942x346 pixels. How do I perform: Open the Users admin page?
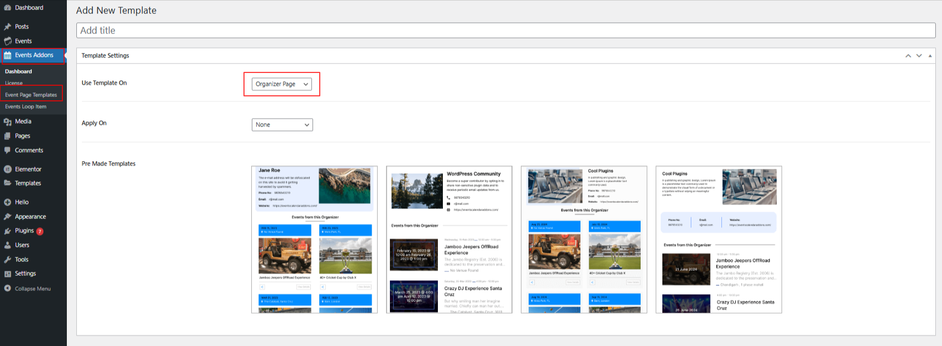(x=22, y=245)
